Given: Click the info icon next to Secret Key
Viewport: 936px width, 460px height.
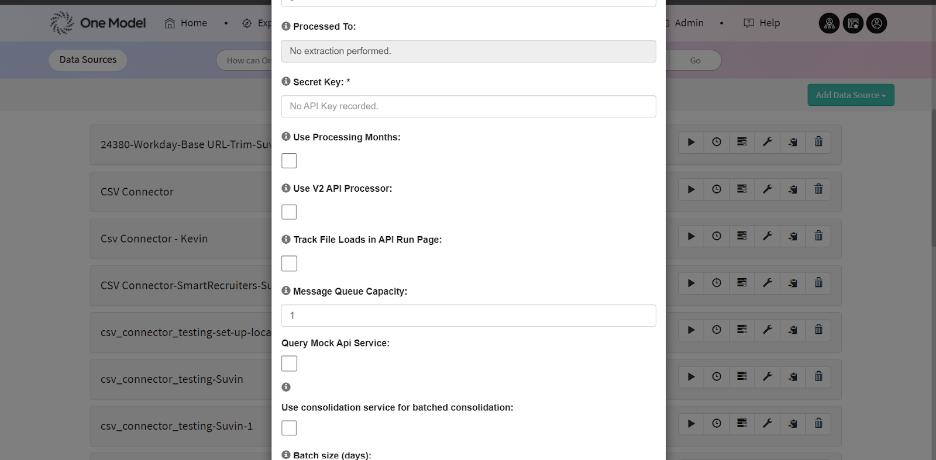Looking at the screenshot, I should point(286,81).
